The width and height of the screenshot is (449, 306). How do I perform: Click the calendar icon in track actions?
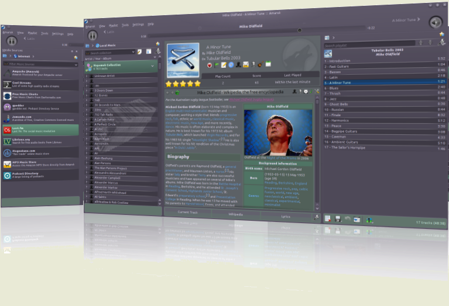pyautogui.click(x=268, y=64)
